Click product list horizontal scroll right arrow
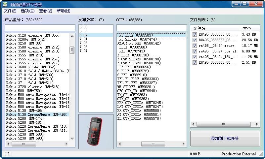This screenshot has height=159, width=265. [66, 144]
